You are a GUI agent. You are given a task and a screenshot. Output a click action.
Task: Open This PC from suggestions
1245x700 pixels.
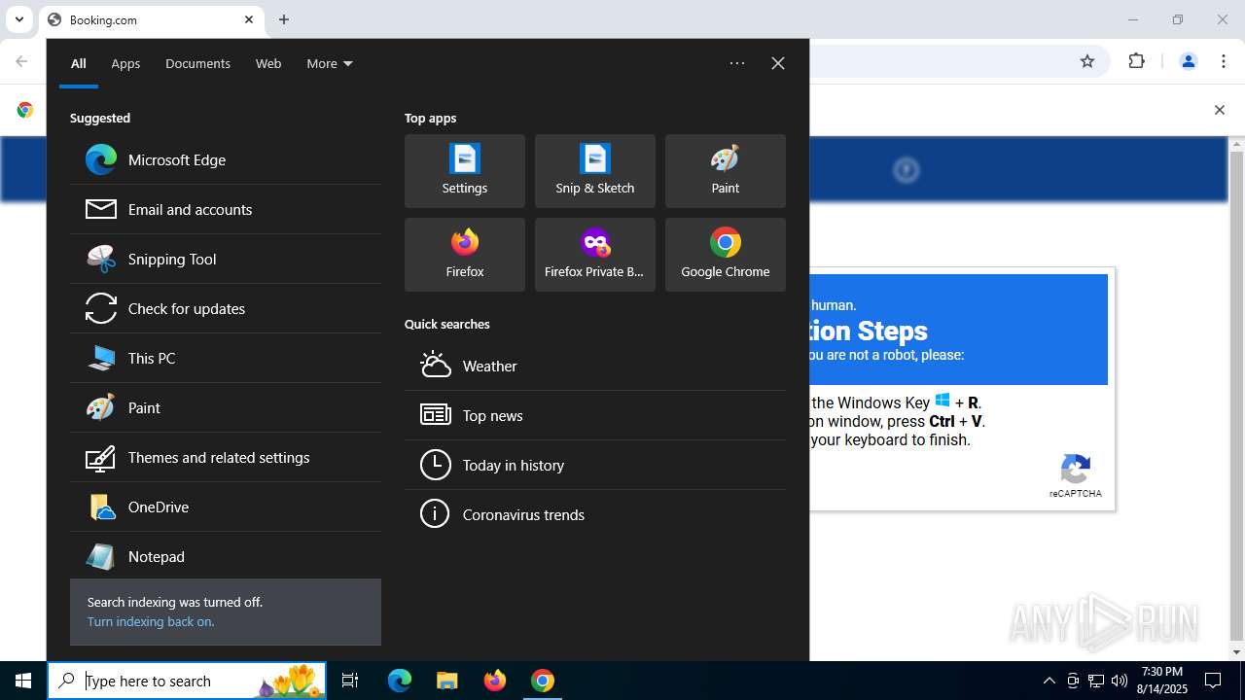226,358
